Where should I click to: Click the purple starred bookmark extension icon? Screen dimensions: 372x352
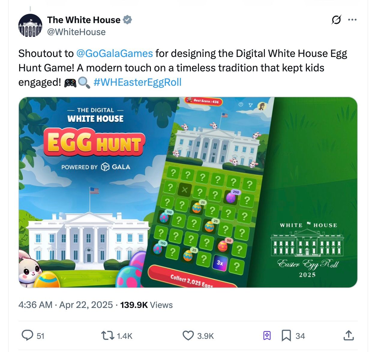[267, 336]
